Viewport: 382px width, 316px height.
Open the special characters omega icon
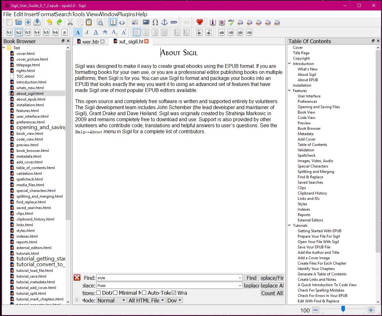(155, 22)
